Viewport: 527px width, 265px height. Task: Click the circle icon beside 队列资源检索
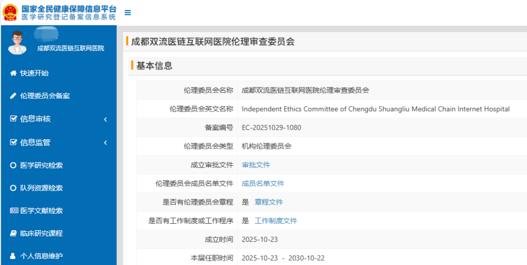[13, 188]
